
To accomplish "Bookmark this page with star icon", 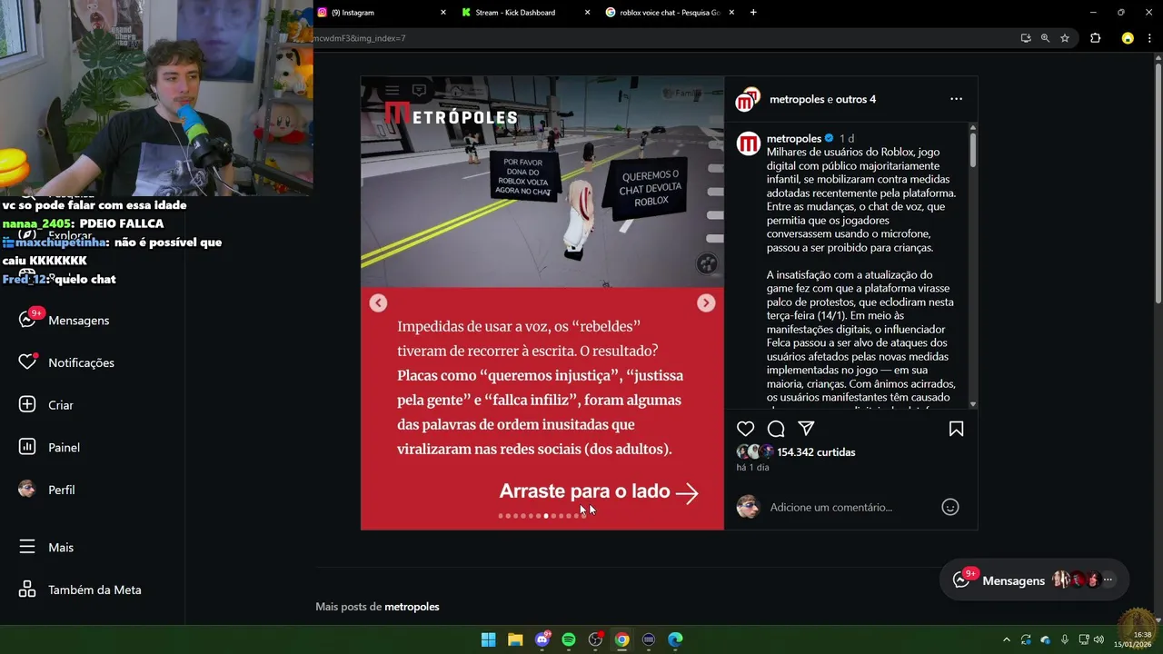I will click(x=1065, y=38).
